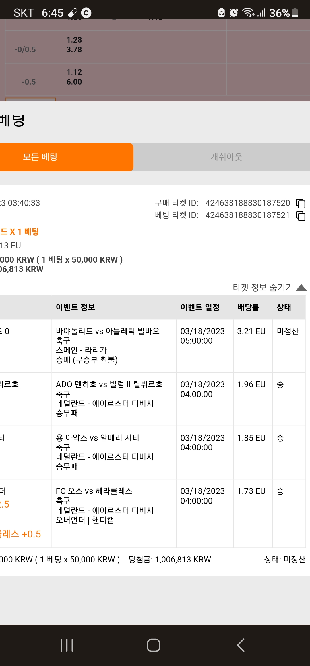The image size is (310, 666).
Task: Tap the battery indicator icon
Action: 295,13
